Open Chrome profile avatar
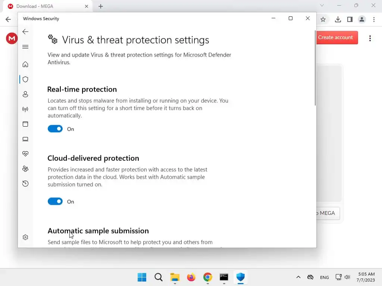This screenshot has height=286, width=382. click(x=362, y=19)
